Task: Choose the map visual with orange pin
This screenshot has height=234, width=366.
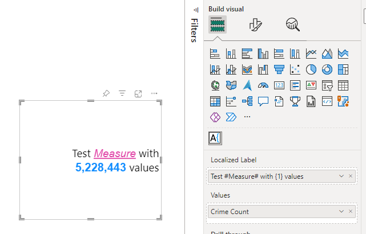Action: 343,101
